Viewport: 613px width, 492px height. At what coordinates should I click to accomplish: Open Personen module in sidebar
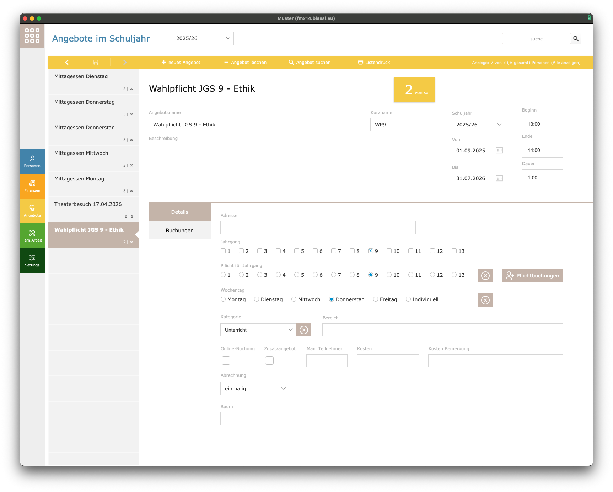(32, 161)
